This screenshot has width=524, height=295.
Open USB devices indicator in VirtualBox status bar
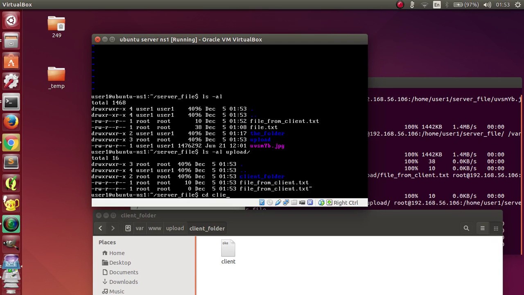point(278,202)
